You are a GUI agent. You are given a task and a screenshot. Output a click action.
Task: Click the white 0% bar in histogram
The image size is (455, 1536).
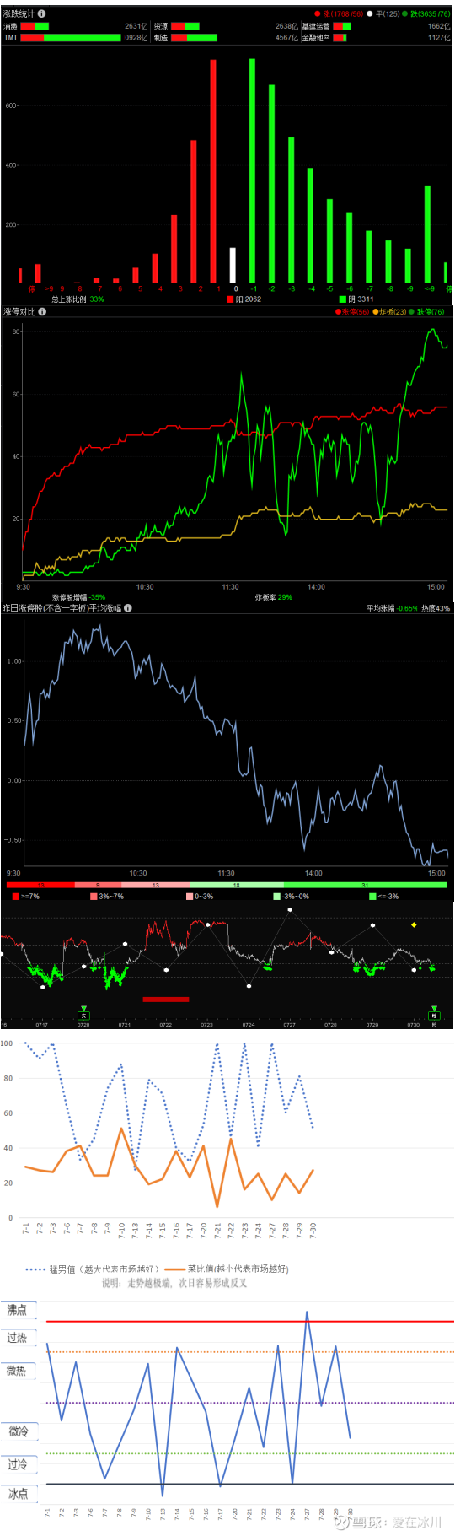[x=233, y=265]
